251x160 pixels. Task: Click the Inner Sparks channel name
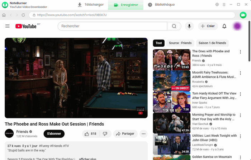tap(200, 103)
